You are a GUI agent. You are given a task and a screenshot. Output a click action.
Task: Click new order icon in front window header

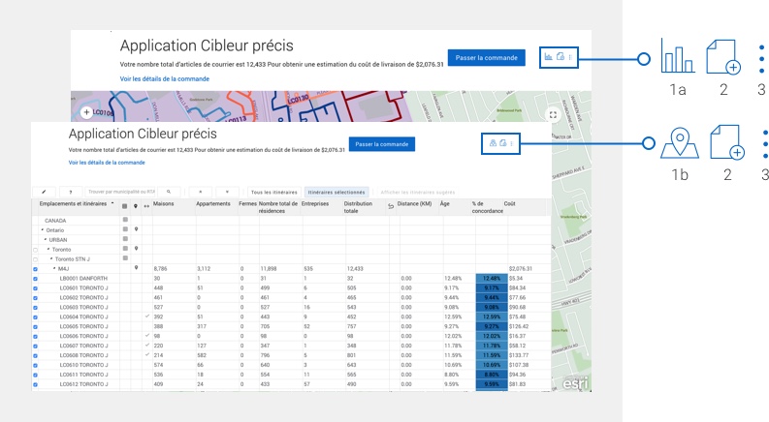tap(502, 143)
